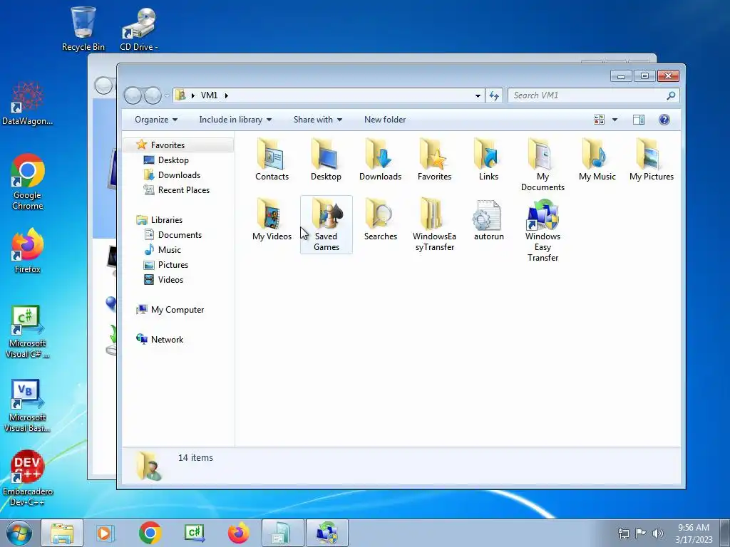Viewport: 730px width, 547px height.
Task: Select Pictures library in navigation pane
Action: pos(173,265)
